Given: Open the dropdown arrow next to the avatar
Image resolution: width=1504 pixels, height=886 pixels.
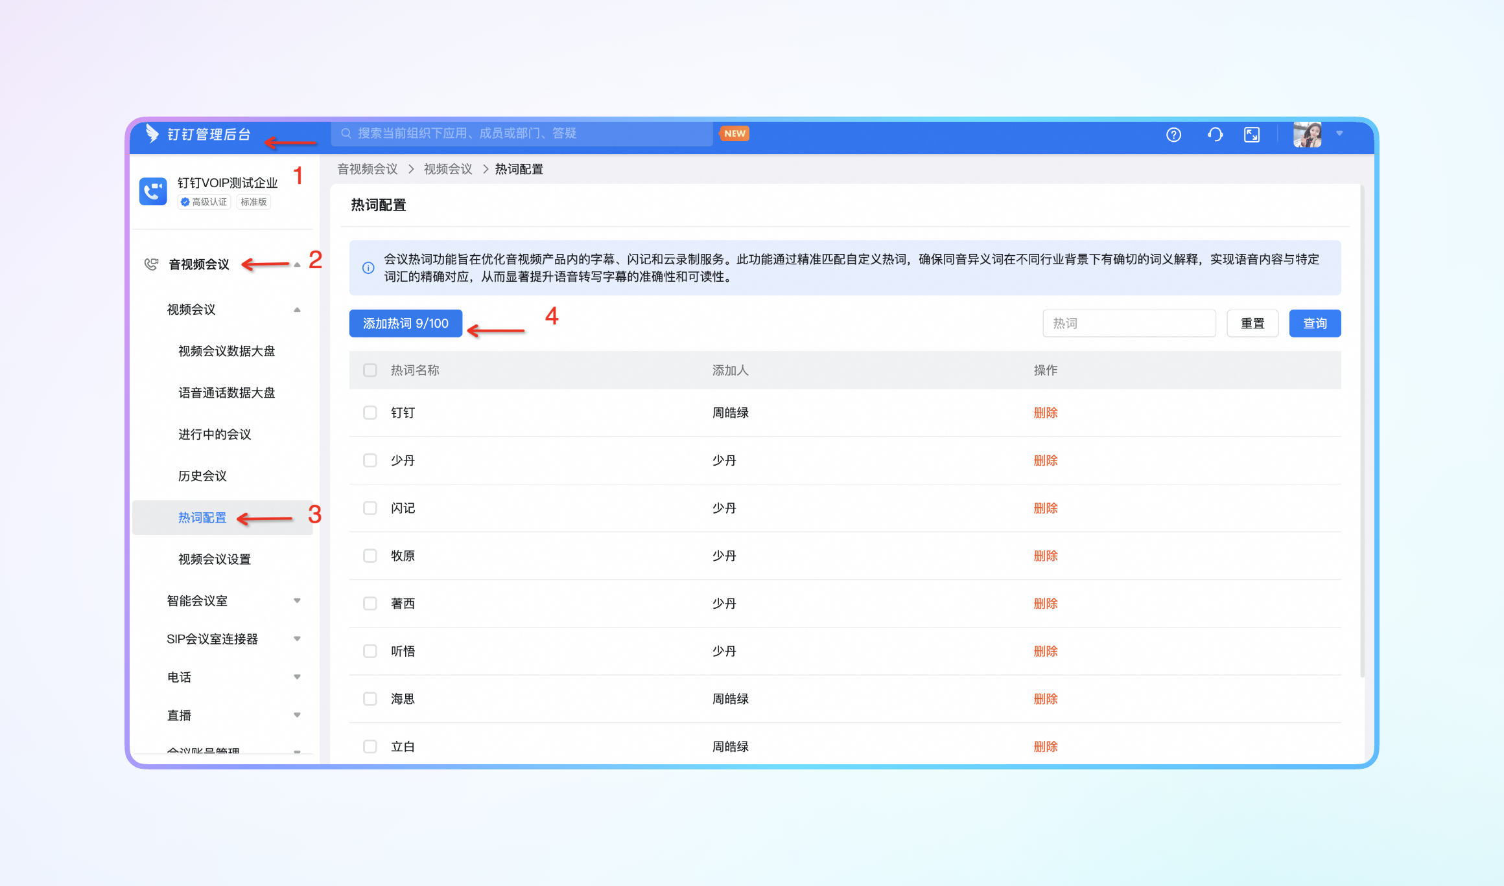Looking at the screenshot, I should [x=1339, y=133].
